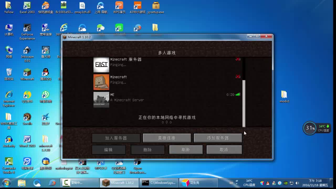Viewport: 336px width, 189px height.
Task: Select the zmxy3zh.dll file icon
Action: pos(82,8)
